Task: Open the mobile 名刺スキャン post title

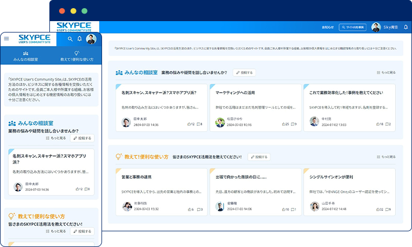Action: (49, 159)
